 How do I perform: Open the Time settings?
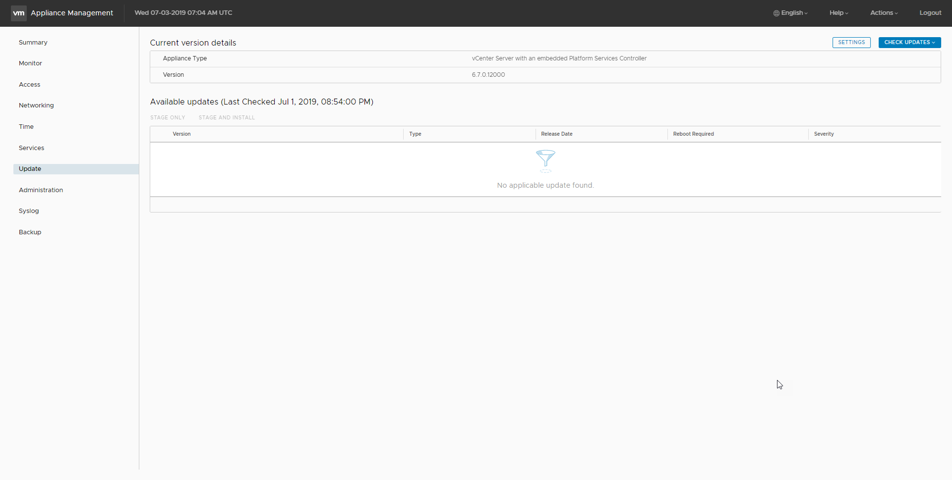point(26,127)
